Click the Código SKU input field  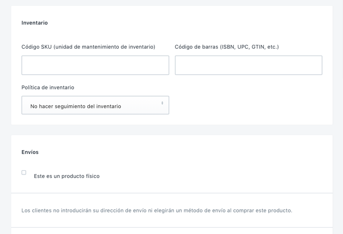point(95,65)
